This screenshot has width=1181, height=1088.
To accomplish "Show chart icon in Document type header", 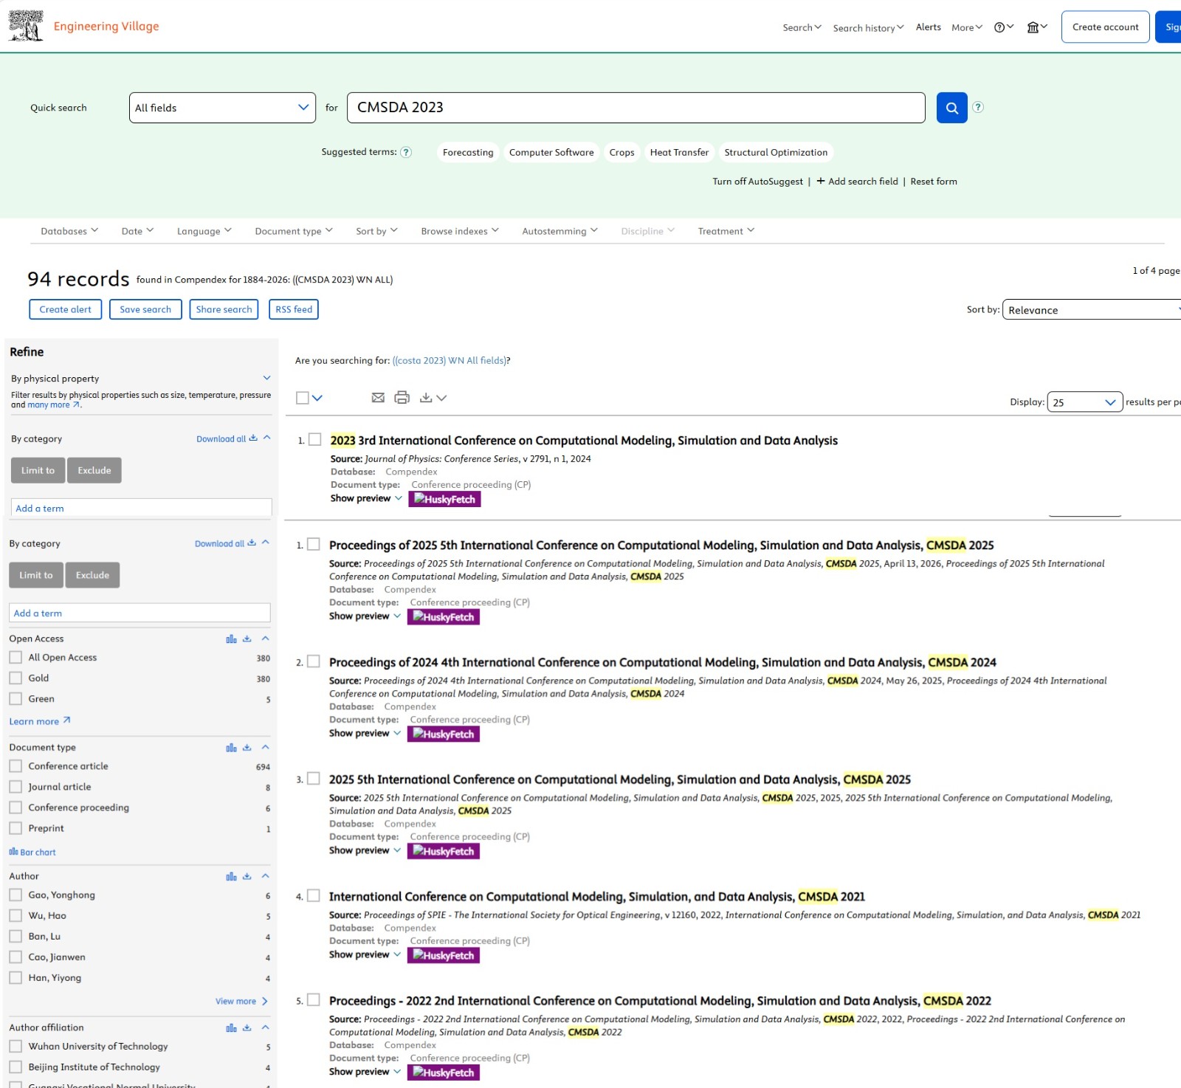I will pyautogui.click(x=231, y=747).
